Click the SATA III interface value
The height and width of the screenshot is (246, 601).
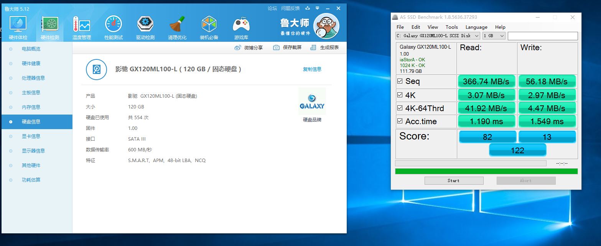pyautogui.click(x=137, y=139)
